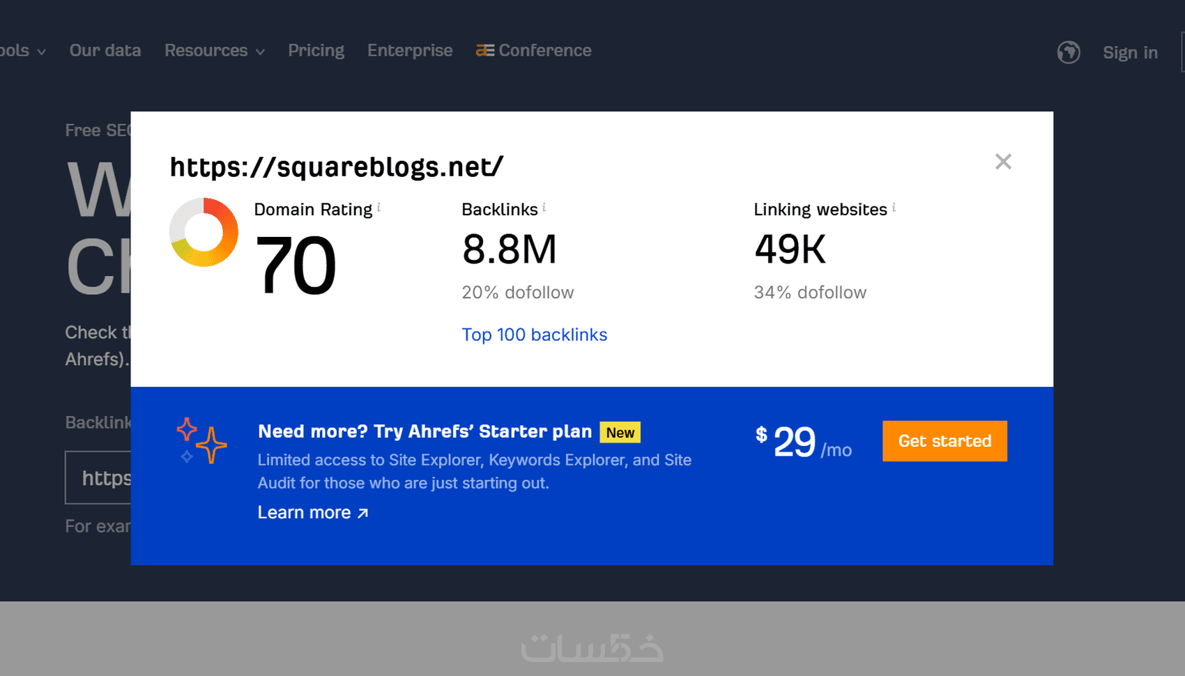Open Top 100 backlinks link
This screenshot has height=676, width=1185.
click(535, 335)
